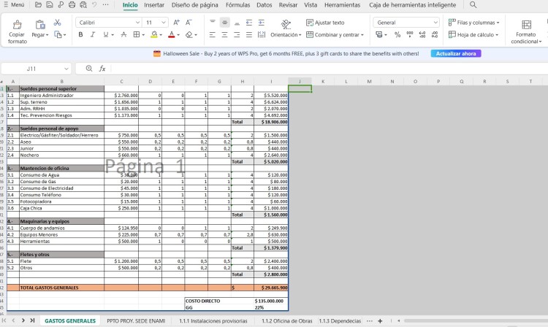Click the Save diskette icon
Viewport: 548px width, 327px height.
(x=50, y=5)
